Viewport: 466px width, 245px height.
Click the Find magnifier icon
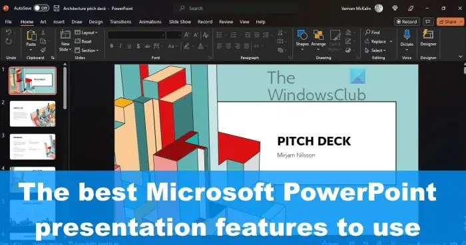click(x=367, y=33)
